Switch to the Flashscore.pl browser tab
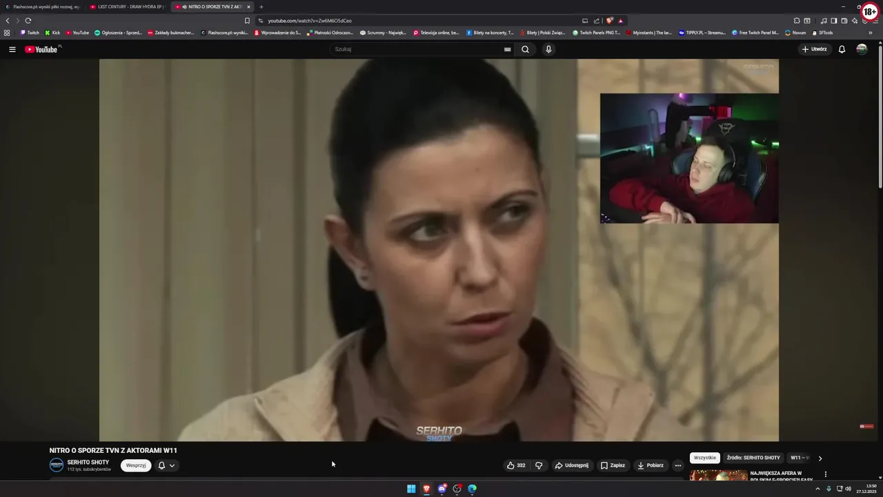883x497 pixels. (x=43, y=7)
